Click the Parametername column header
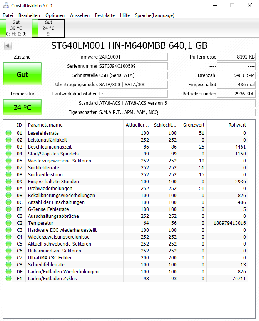Viewport: 259px width, 321px height. click(x=75, y=125)
